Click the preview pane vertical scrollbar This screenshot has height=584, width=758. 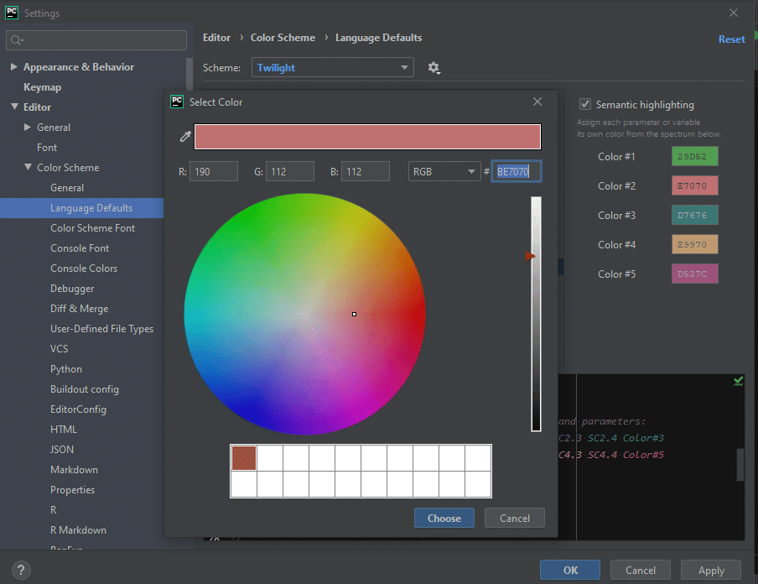tap(740, 465)
